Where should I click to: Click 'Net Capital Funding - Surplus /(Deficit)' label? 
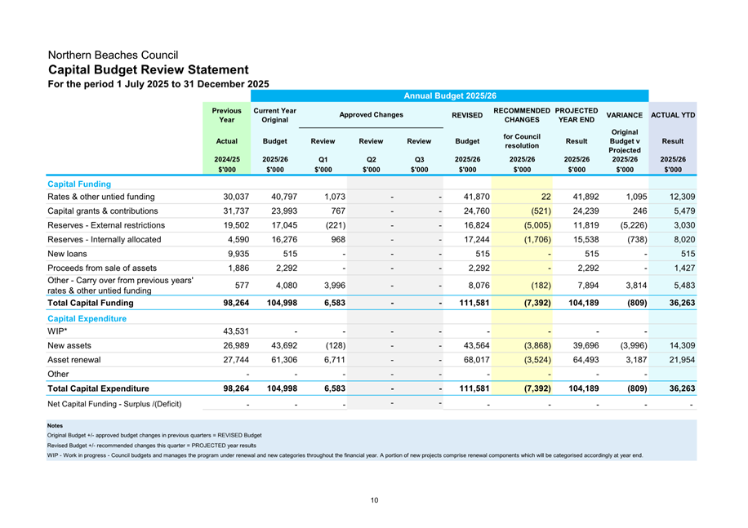114,404
